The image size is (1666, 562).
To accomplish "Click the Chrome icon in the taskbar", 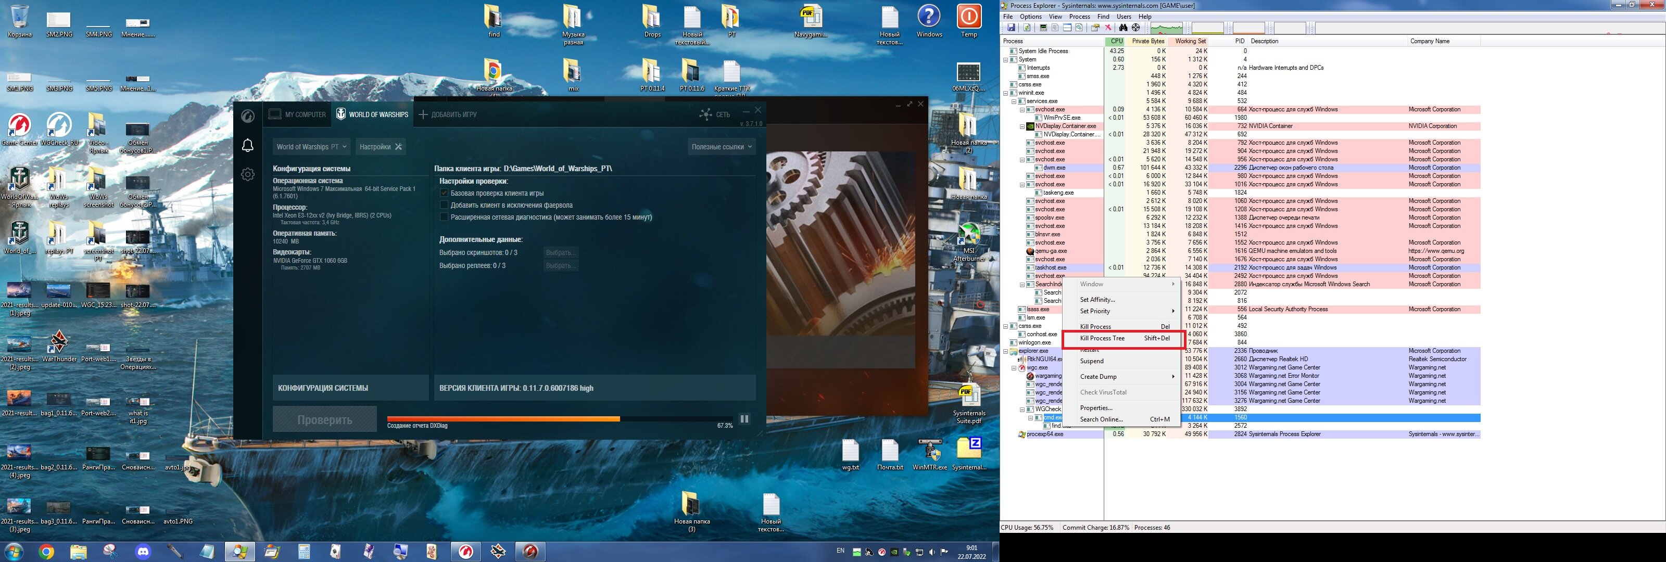I will 46,552.
